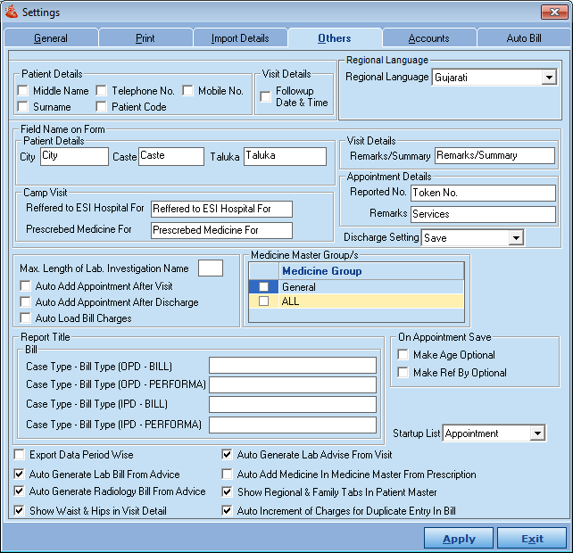Image resolution: width=573 pixels, height=553 pixels.
Task: Close the Settings window
Action: point(553,11)
